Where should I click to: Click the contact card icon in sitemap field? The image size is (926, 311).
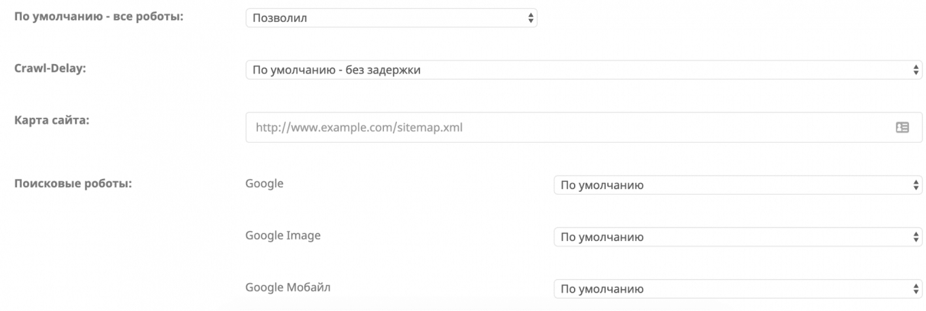(902, 127)
